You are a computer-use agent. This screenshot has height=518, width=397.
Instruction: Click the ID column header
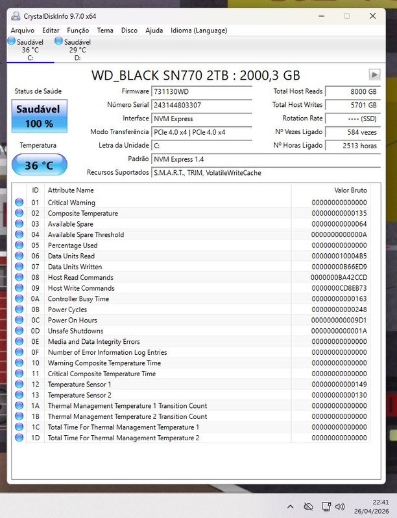click(x=35, y=190)
